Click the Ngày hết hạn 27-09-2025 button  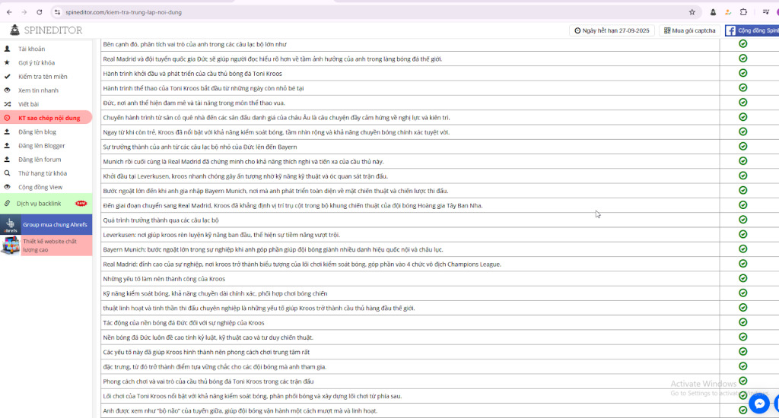point(611,30)
